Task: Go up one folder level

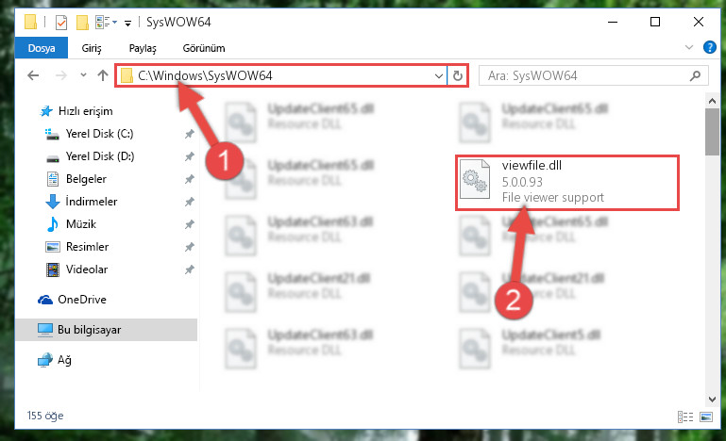Action: point(103,75)
